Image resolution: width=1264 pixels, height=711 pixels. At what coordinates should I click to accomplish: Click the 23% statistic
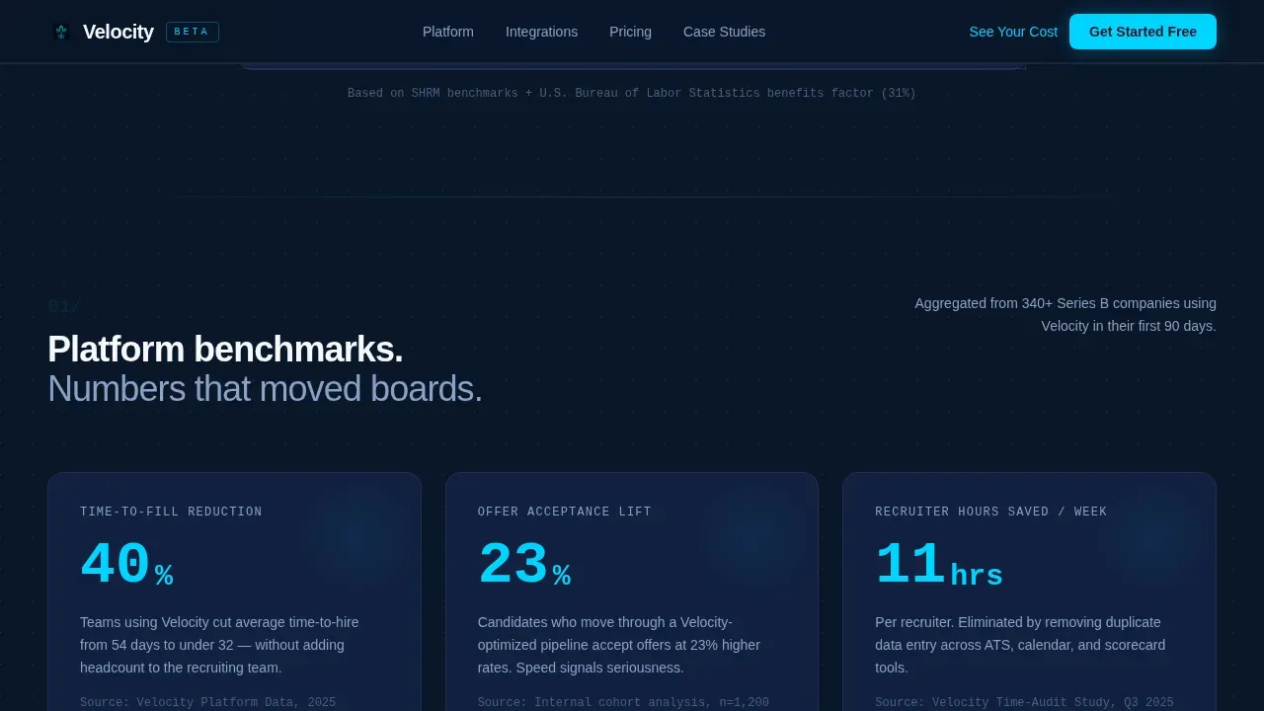[524, 566]
